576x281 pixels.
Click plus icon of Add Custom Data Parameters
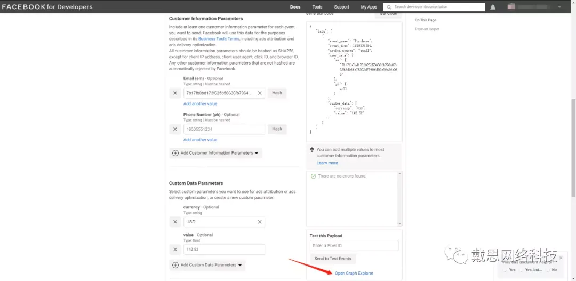[175, 265]
